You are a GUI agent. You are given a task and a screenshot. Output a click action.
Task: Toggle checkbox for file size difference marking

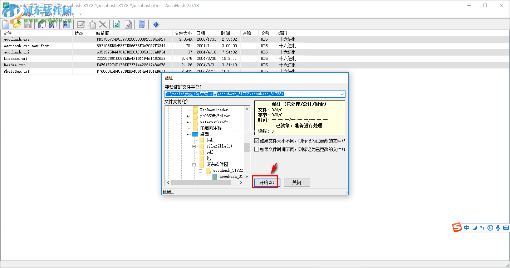(x=256, y=141)
